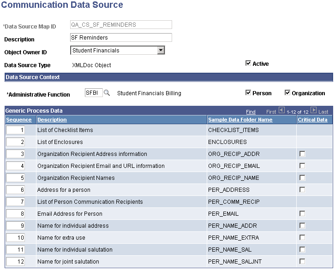The width and height of the screenshot is (335, 270).
Task: Click the Description text field
Action: point(121,38)
